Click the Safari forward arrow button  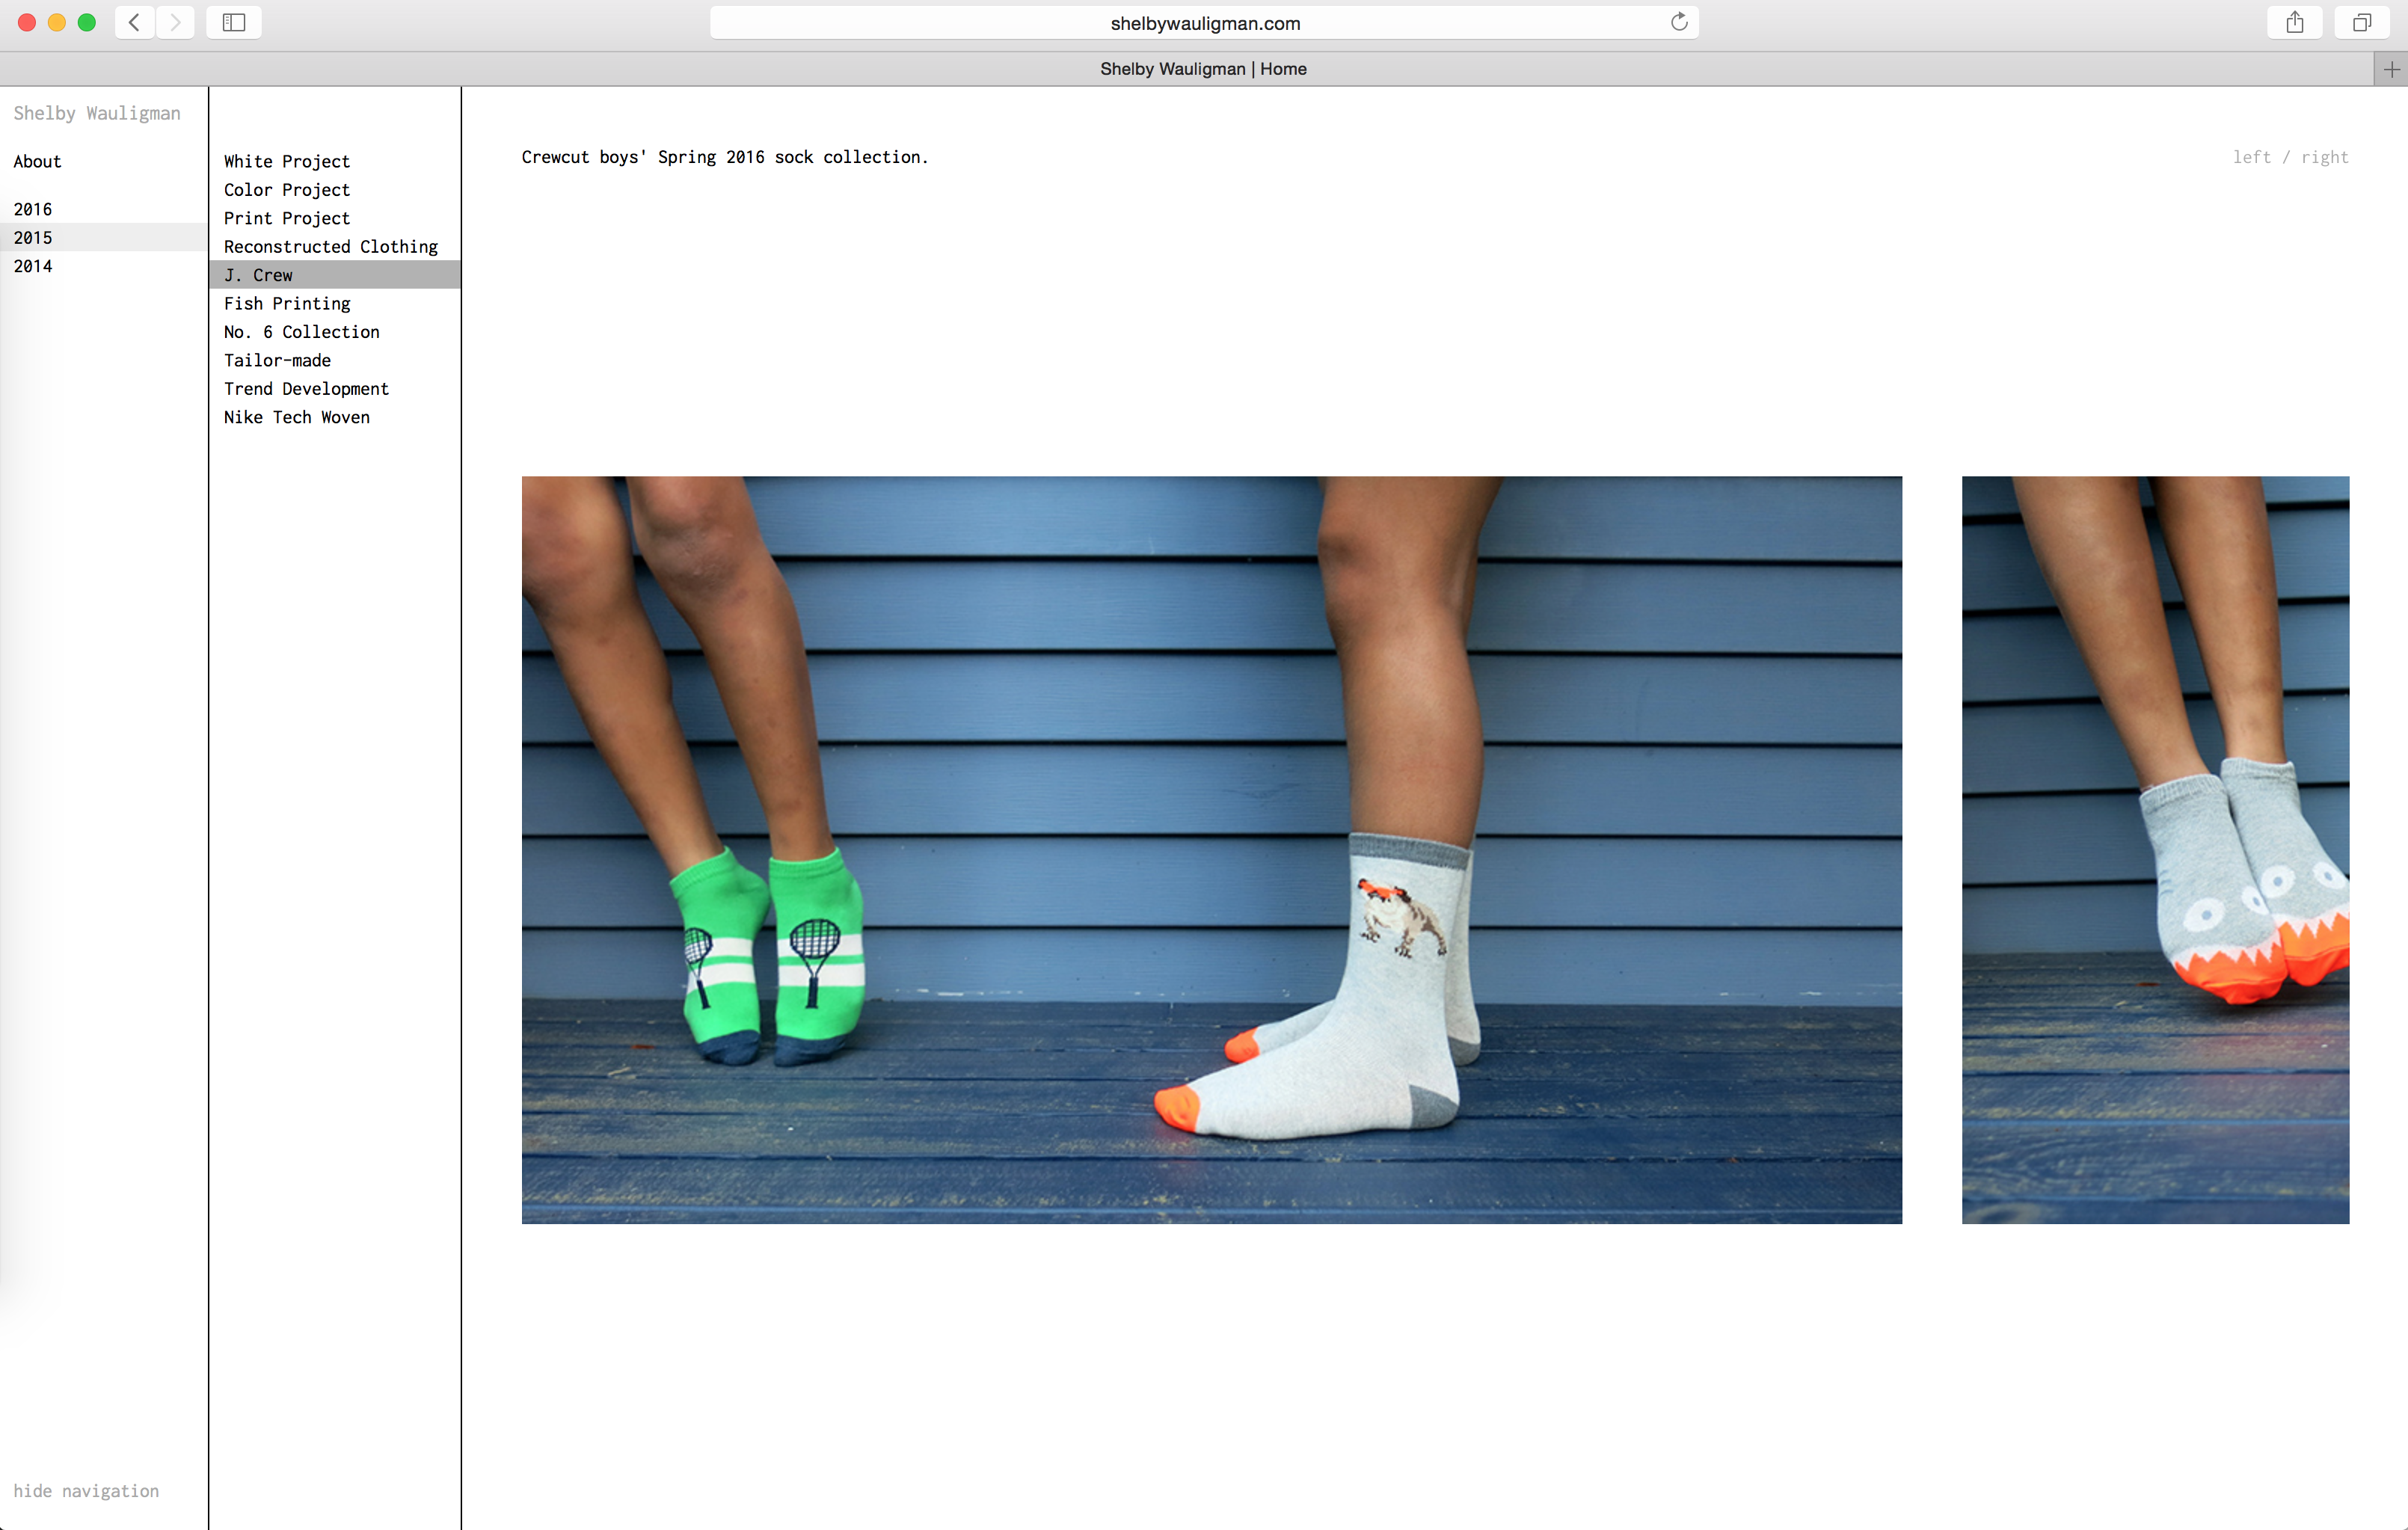pos(176,22)
